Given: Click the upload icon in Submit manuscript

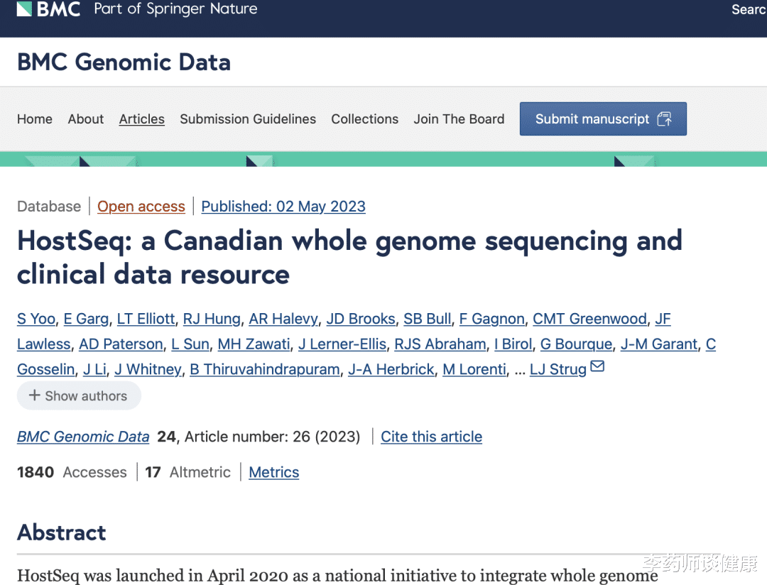Looking at the screenshot, I should click(x=664, y=119).
